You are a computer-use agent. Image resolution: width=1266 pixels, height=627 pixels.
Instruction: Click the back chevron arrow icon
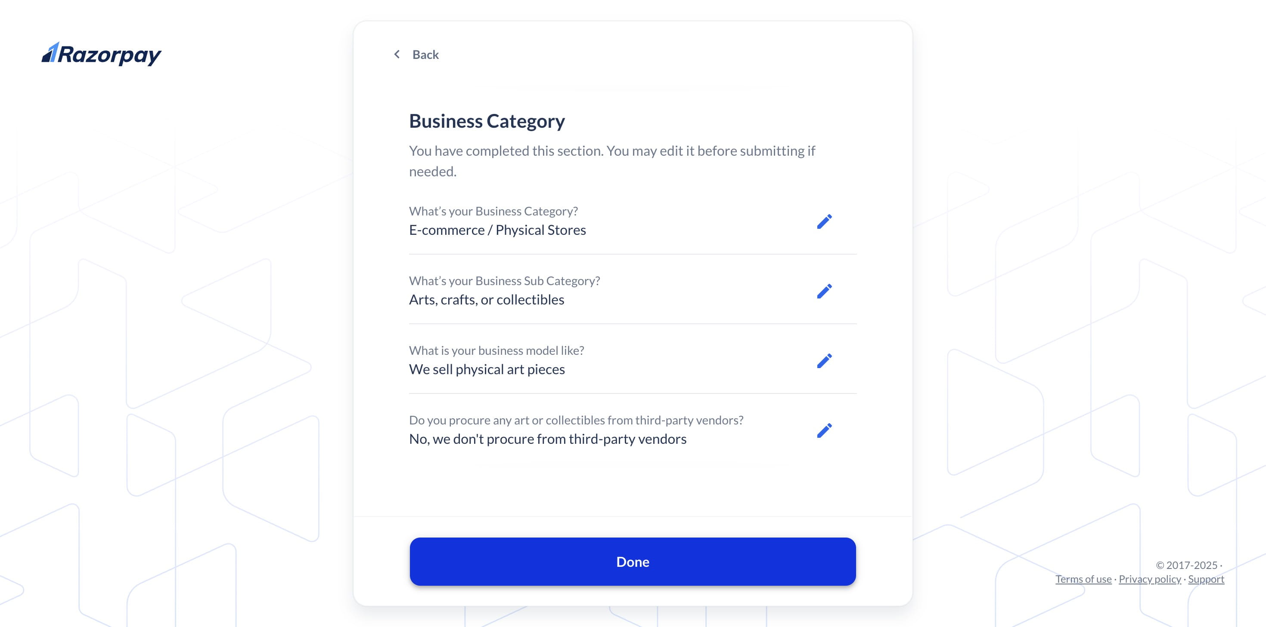click(x=397, y=54)
